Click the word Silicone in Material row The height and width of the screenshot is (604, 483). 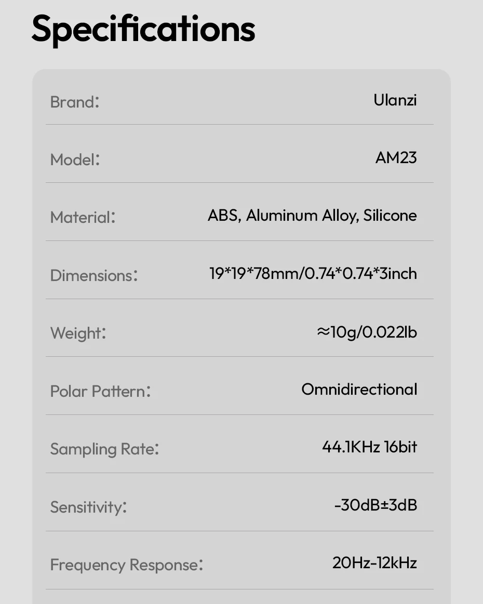point(390,216)
